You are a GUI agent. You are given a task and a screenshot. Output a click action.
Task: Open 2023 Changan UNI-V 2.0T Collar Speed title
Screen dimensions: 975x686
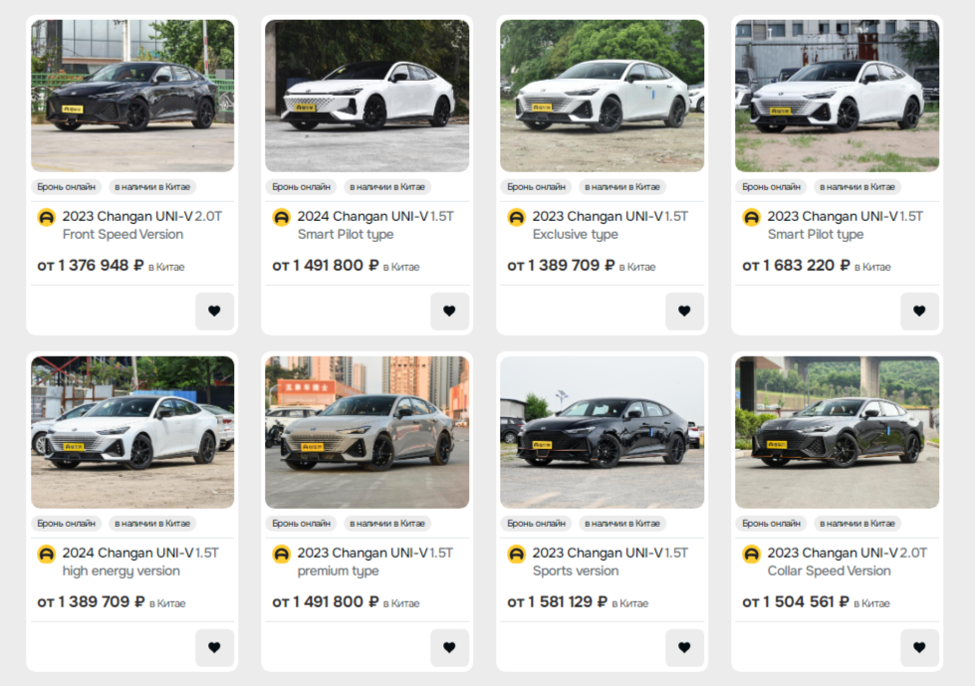(x=847, y=562)
